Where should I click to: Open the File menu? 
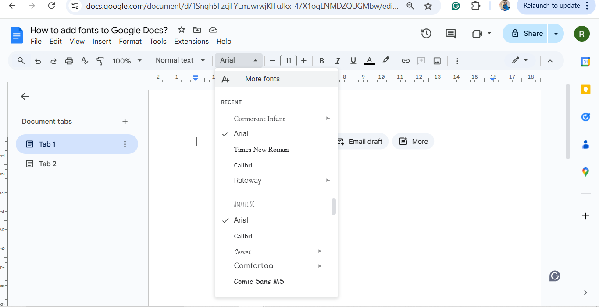click(36, 42)
